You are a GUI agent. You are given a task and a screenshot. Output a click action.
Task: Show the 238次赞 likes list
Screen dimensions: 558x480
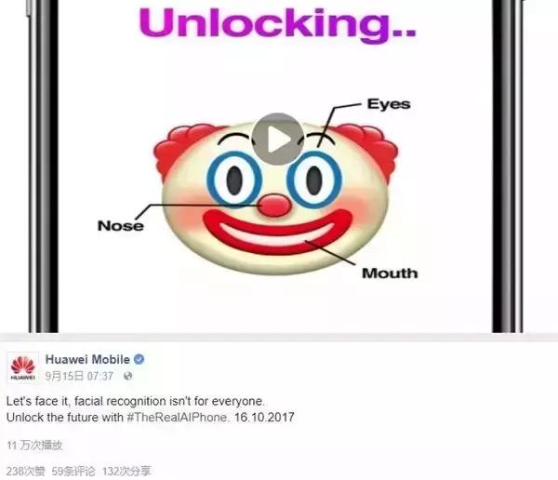coord(26,471)
